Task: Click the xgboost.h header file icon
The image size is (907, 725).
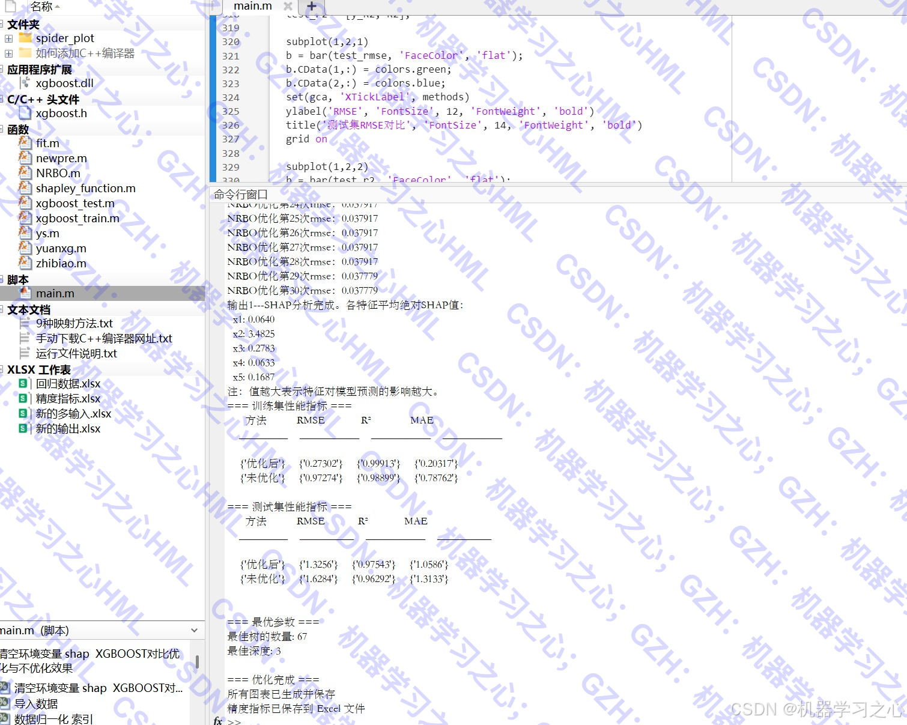Action: coord(25,113)
